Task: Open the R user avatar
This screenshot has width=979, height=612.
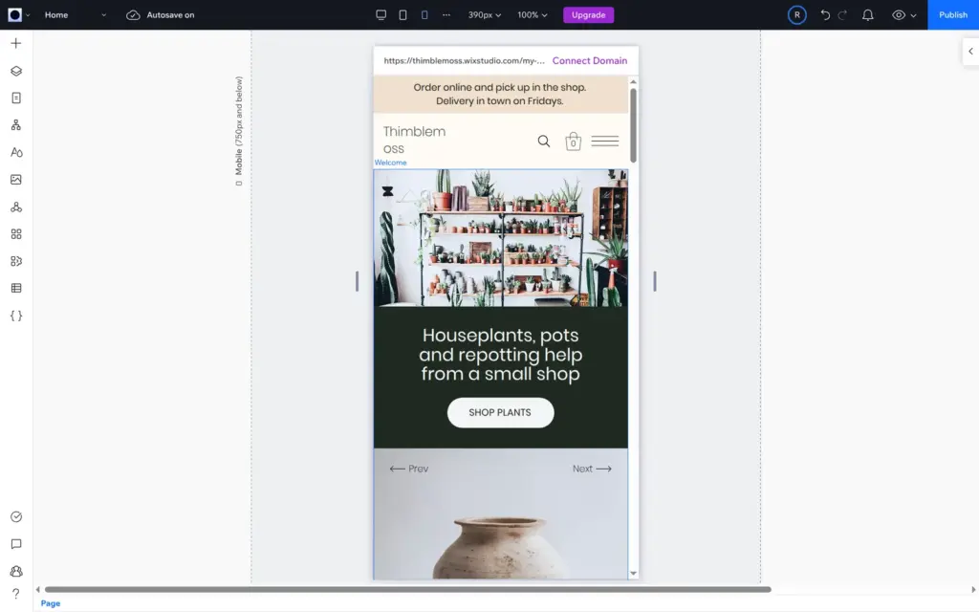Action: [796, 15]
